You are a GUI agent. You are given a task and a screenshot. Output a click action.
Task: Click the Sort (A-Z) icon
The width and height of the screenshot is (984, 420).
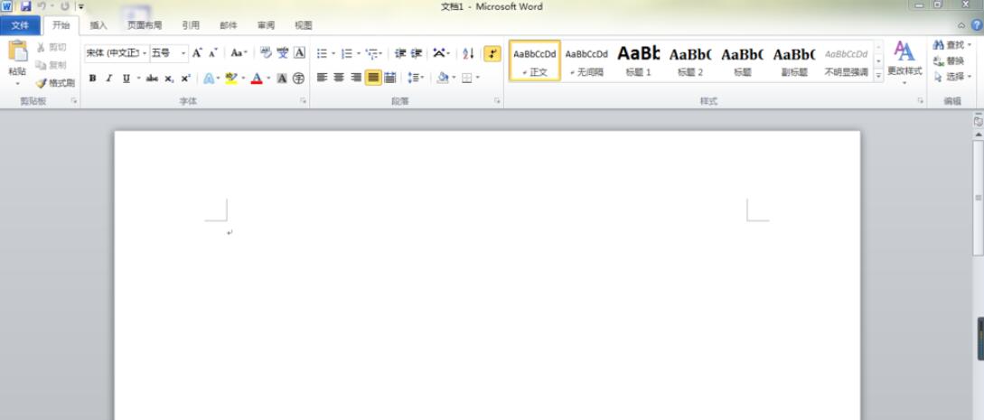tap(468, 53)
